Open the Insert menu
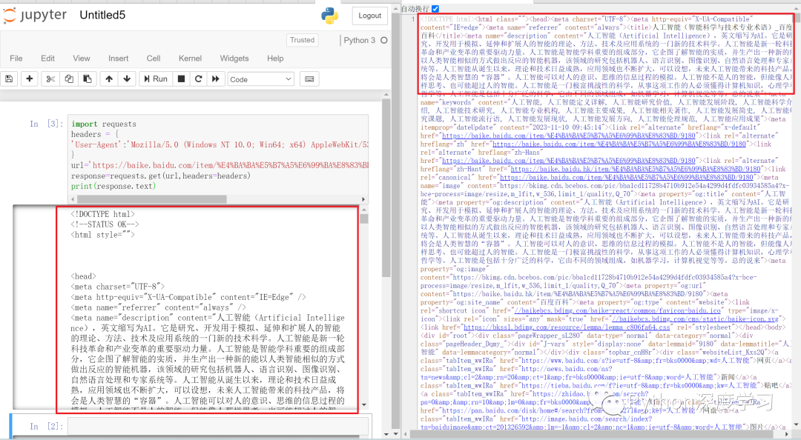This screenshot has width=801, height=440. (118, 59)
